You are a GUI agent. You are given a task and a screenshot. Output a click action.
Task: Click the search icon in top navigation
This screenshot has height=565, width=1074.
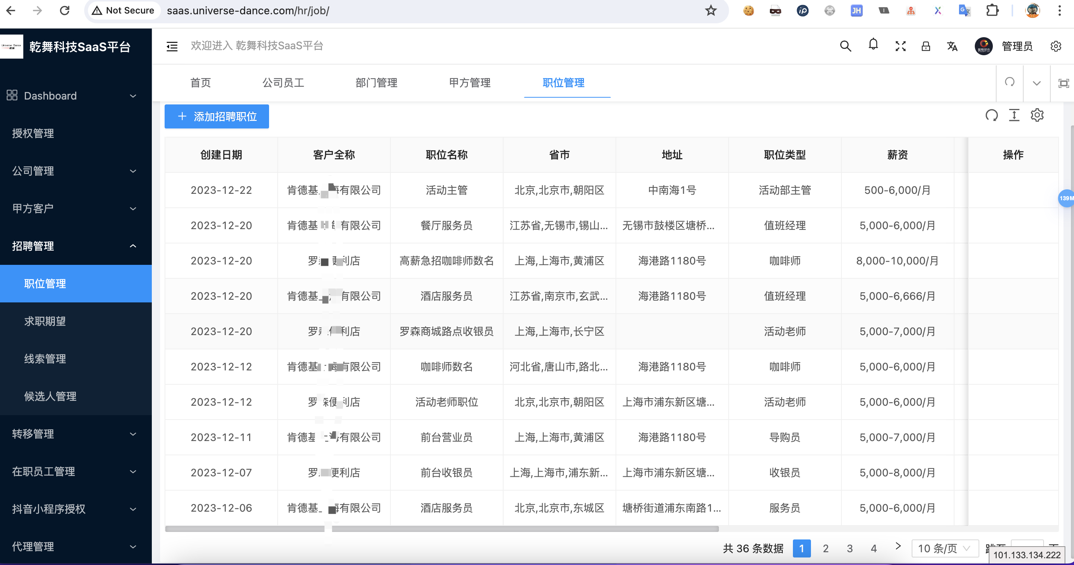[x=847, y=46]
